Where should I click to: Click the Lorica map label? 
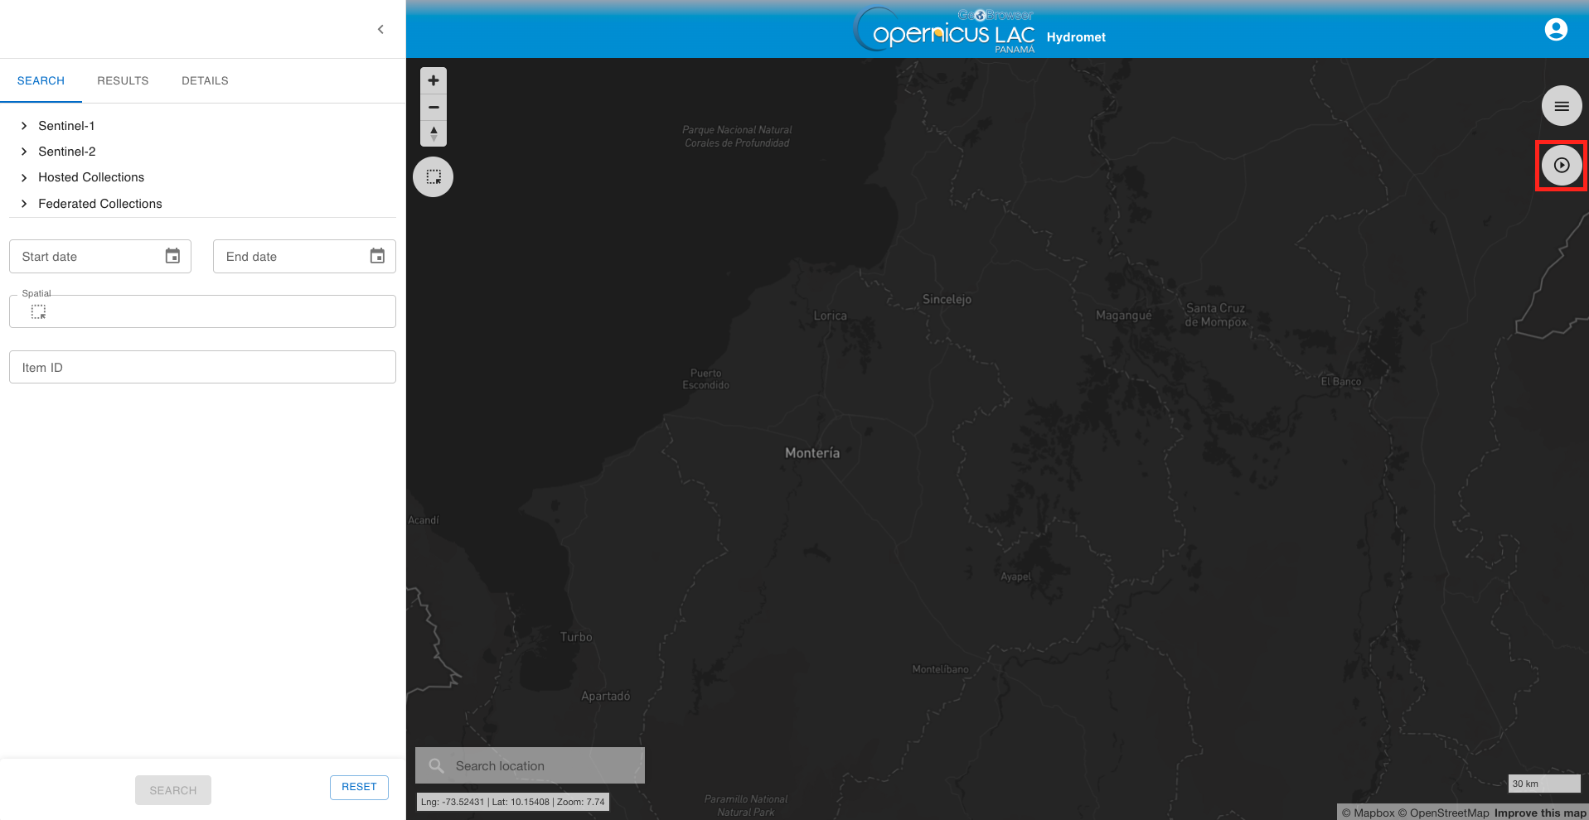click(x=830, y=316)
